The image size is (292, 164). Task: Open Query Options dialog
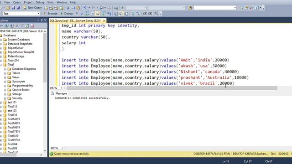click(92, 14)
